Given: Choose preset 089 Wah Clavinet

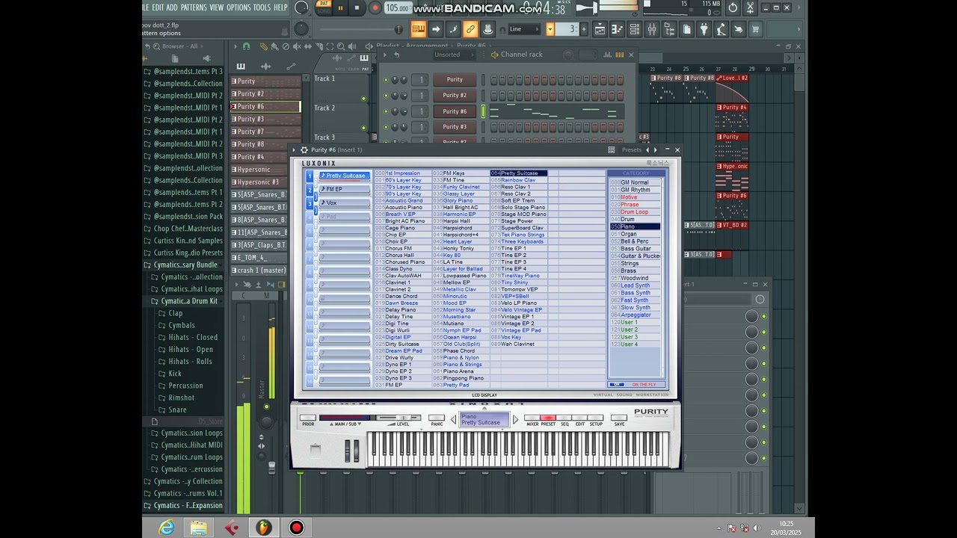Looking at the screenshot, I should (518, 344).
